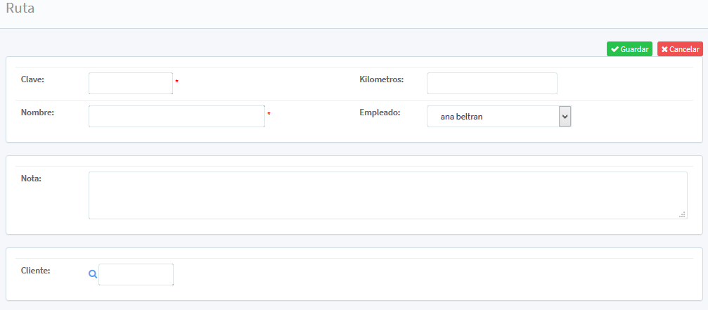Image resolution: width=708 pixels, height=310 pixels.
Task: Click the Ruta page heading
Action: point(20,9)
